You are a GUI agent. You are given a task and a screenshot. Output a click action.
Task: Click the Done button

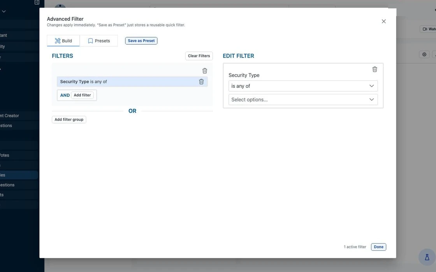tap(378, 247)
